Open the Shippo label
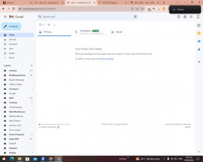203x162 pixels. (13, 153)
